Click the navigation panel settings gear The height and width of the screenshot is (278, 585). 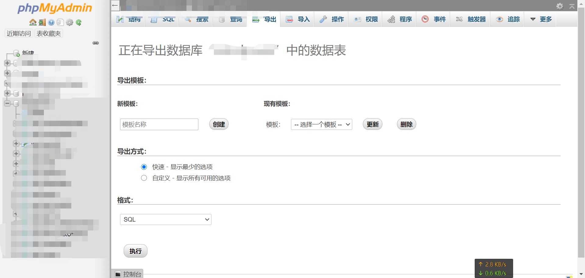click(x=69, y=22)
